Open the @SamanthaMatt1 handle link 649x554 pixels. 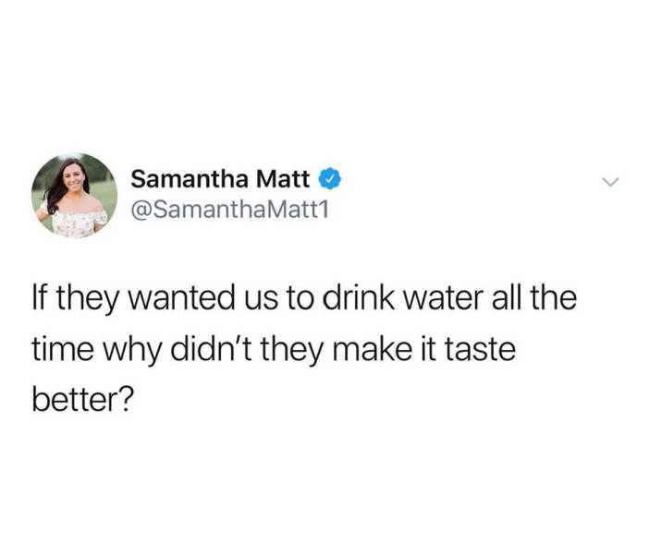pos(229,210)
